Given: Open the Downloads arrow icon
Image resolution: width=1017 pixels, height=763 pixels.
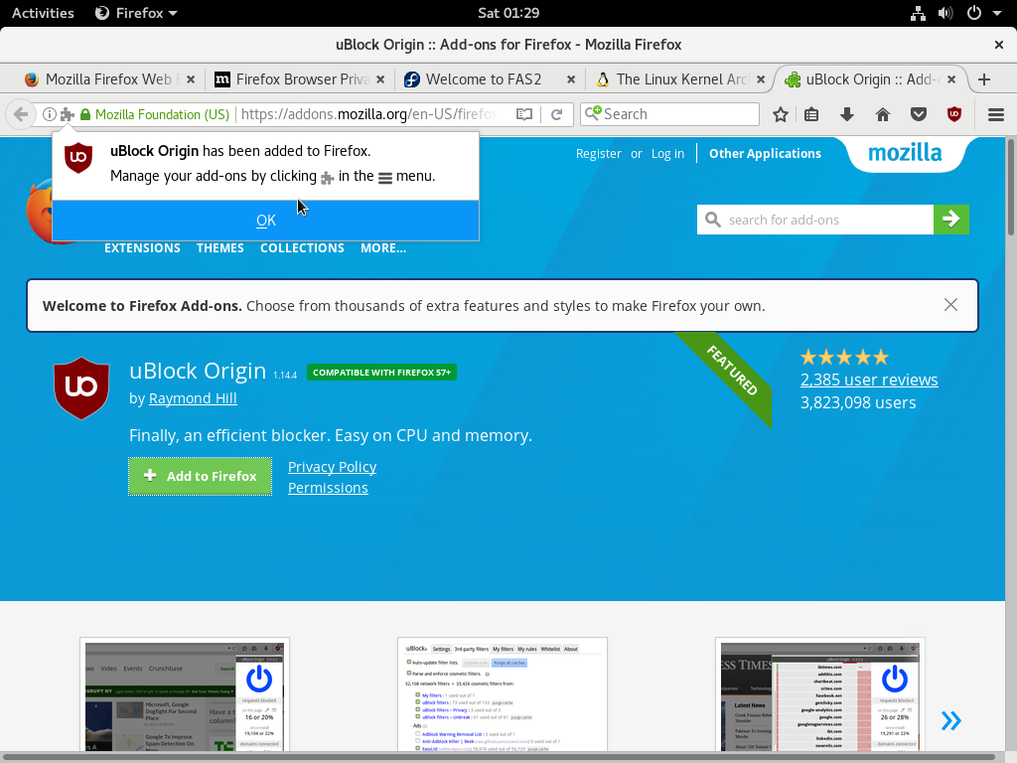Looking at the screenshot, I should (846, 115).
